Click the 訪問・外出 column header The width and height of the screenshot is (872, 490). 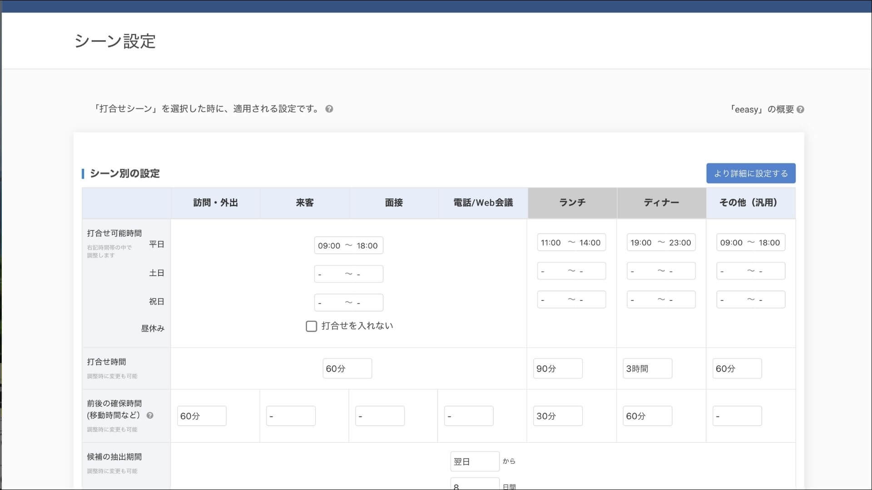[x=214, y=203]
